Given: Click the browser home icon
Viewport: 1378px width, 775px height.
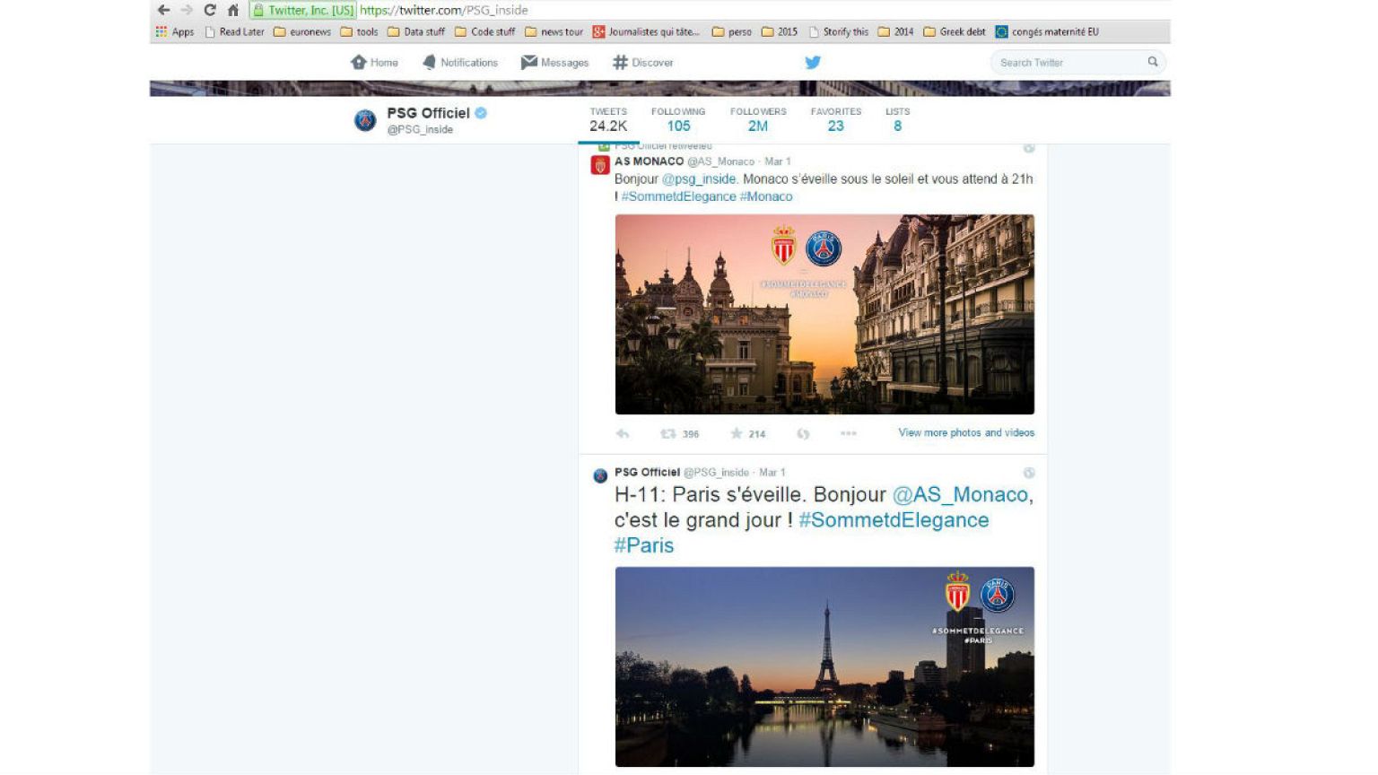Looking at the screenshot, I should point(233,10).
